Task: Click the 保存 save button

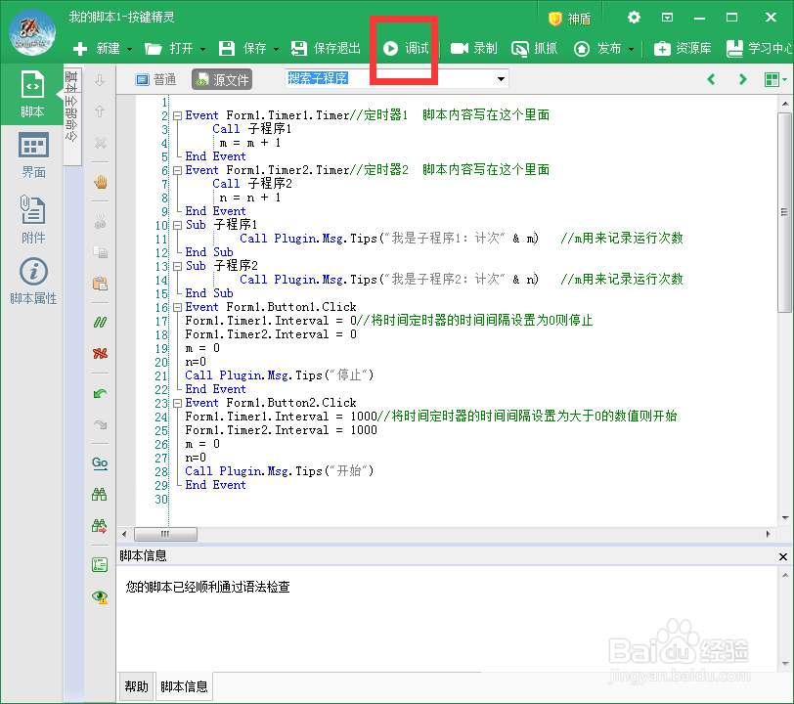Action: [243, 49]
